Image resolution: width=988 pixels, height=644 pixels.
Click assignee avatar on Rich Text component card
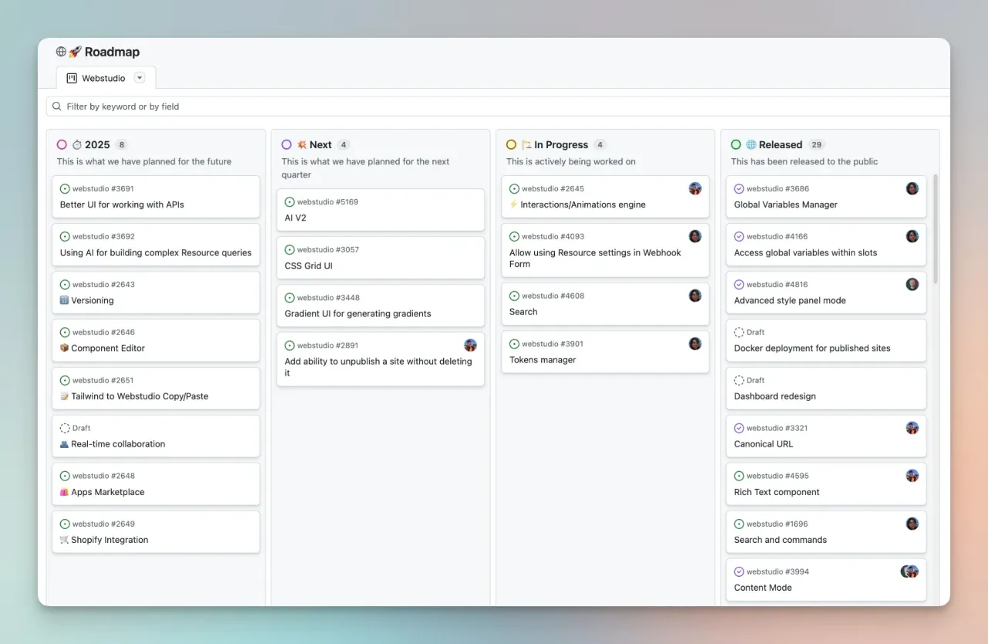click(912, 476)
